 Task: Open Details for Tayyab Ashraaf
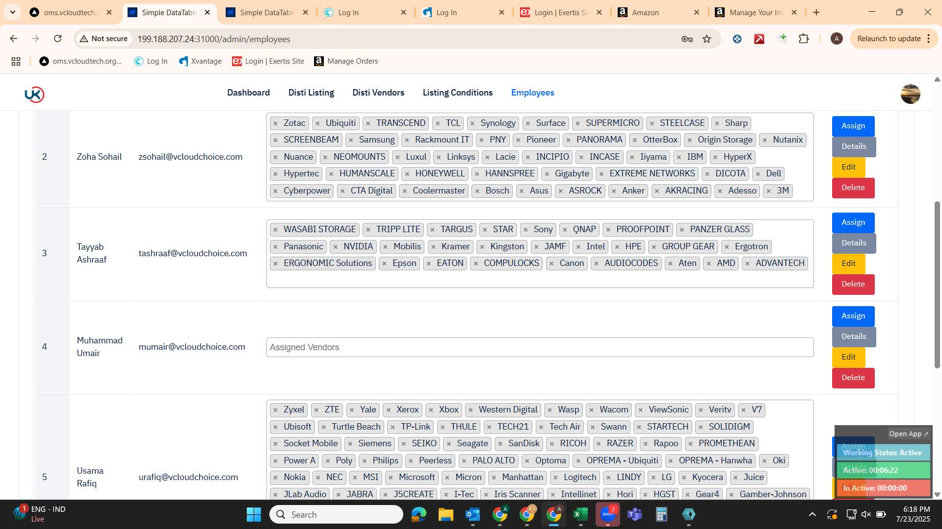tap(854, 243)
